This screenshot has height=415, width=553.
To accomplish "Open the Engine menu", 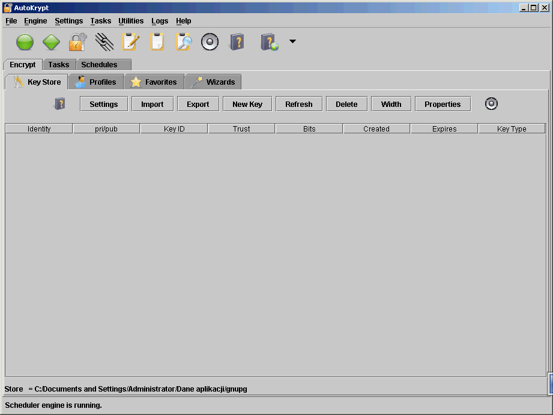I will [x=35, y=21].
